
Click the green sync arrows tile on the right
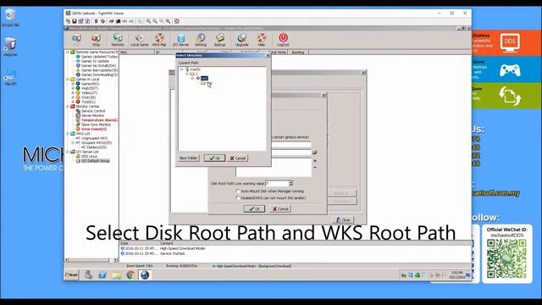click(510, 96)
